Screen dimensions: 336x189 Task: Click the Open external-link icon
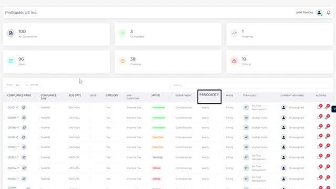10,61
